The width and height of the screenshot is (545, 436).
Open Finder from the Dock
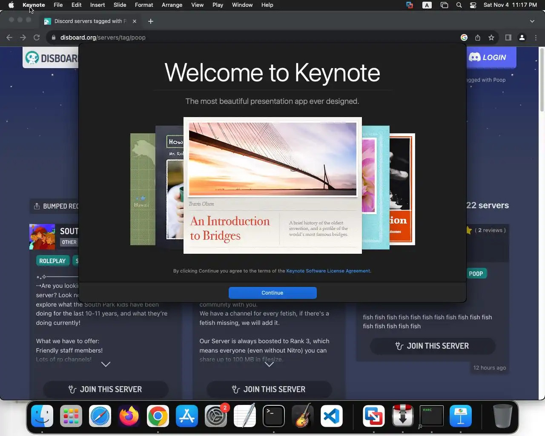click(x=42, y=416)
